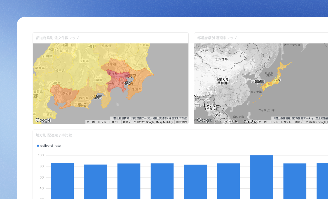Open the 利用規約 link on the left map
The image size is (328, 199).
click(x=181, y=122)
